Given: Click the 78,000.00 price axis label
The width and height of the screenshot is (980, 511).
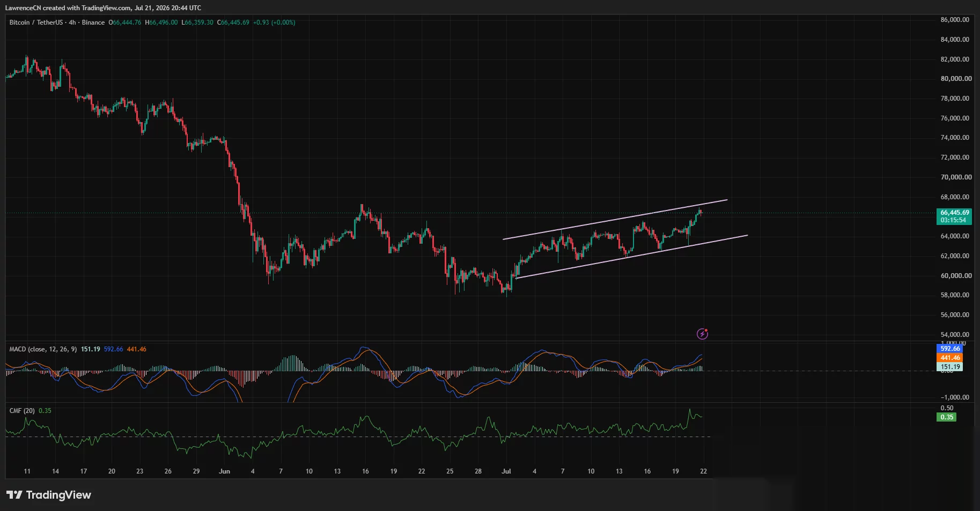Looking at the screenshot, I should tap(955, 99).
